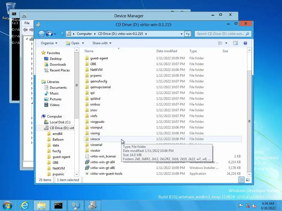The image size is (282, 211).
Task: Select virtio-win-gt-x86 installer icon
Action: 87,168
